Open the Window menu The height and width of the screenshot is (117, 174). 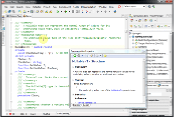103,7
